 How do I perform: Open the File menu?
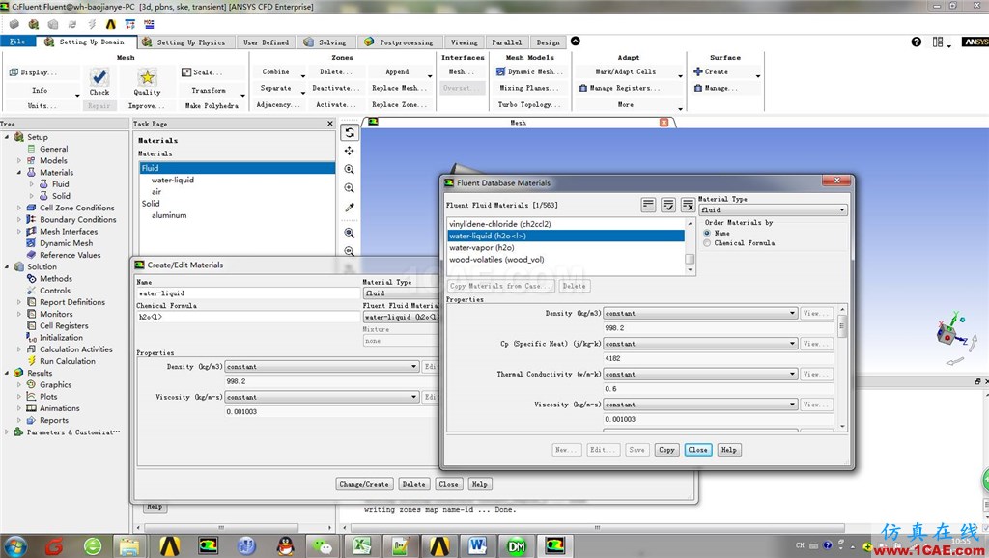point(17,42)
